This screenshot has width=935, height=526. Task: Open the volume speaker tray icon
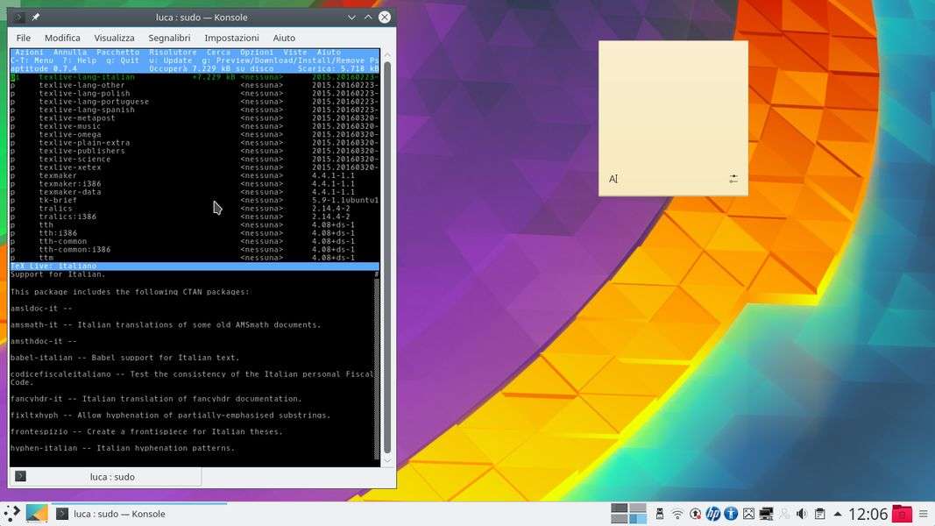point(801,514)
